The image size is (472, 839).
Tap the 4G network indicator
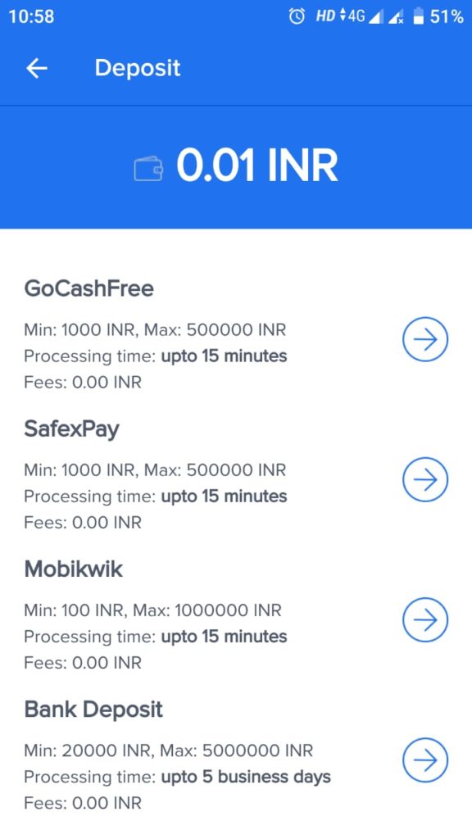[353, 14]
